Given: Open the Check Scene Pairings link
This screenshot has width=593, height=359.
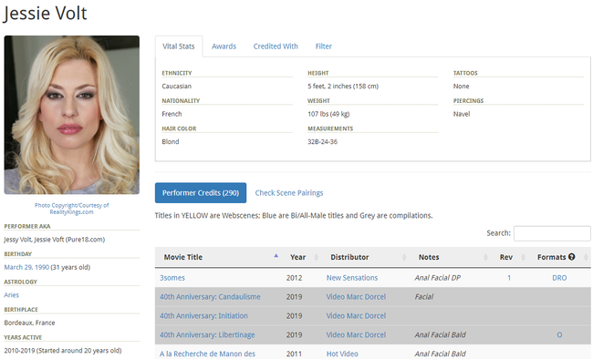Looking at the screenshot, I should pos(289,193).
